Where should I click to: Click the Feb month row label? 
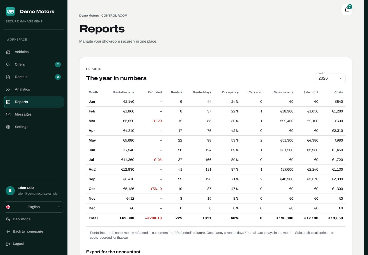pos(92,111)
